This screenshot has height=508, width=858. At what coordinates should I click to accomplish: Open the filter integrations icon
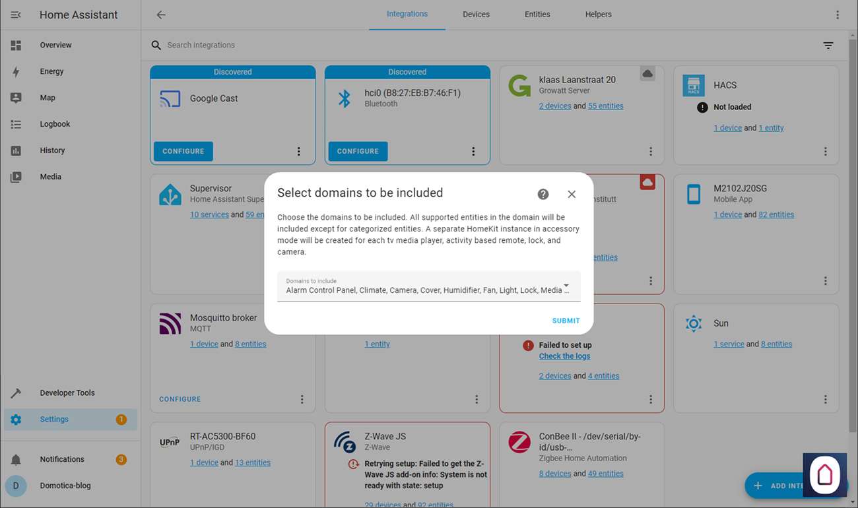[x=828, y=46]
